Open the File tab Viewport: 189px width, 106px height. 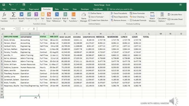pos(4,9)
